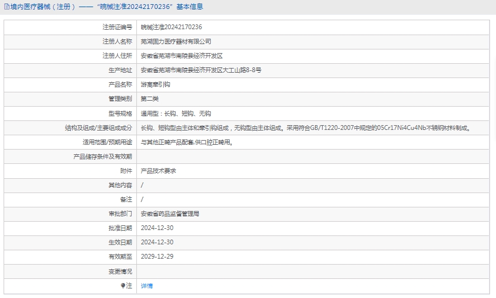The width and height of the screenshot is (496, 298).
Task: Click the management category value 第二类
Action: coord(149,99)
